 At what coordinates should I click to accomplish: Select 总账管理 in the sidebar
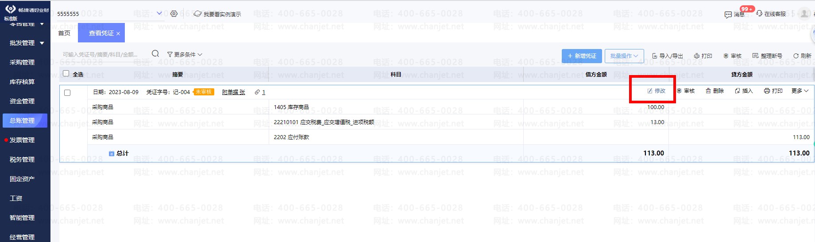(x=25, y=121)
